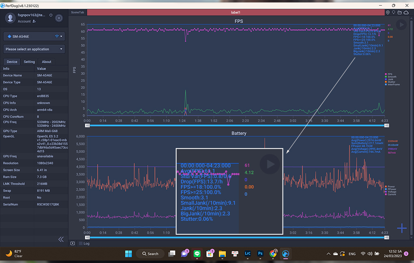Screen dimensions: 414x263
Task: Click Swap value 8191 MB
Action: click(43, 191)
